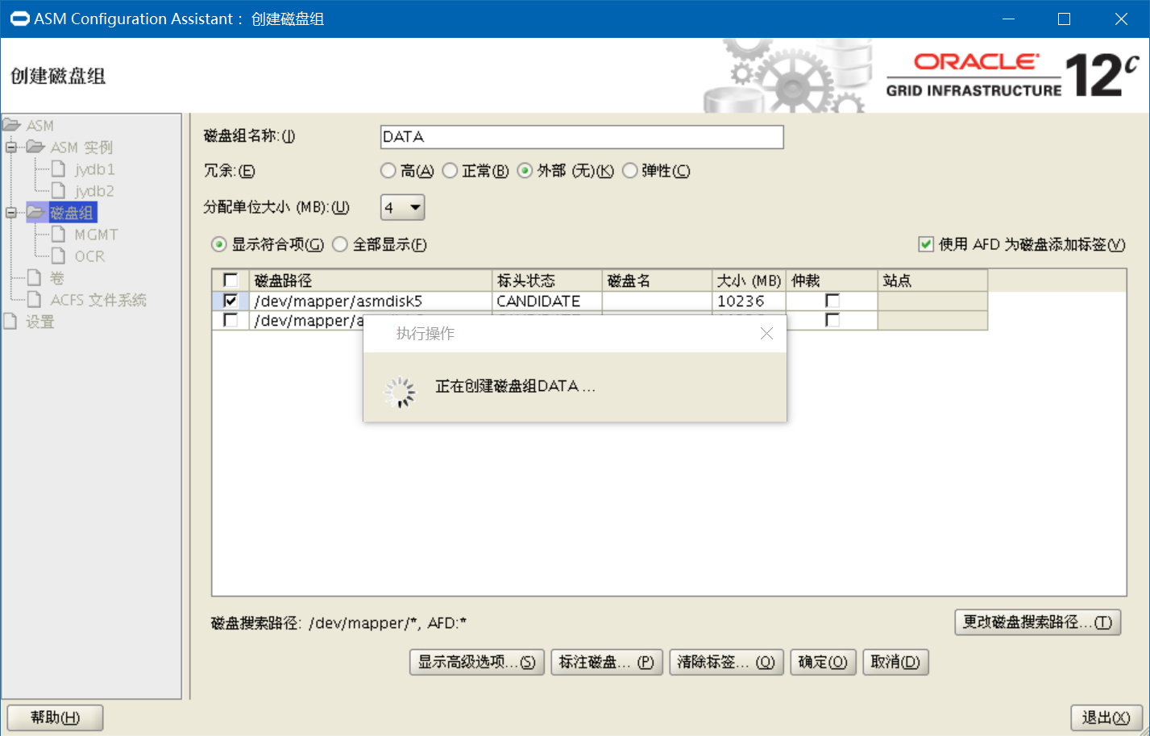This screenshot has height=736, width=1150.
Task: Click 显示高级选项 button
Action: pos(477,662)
